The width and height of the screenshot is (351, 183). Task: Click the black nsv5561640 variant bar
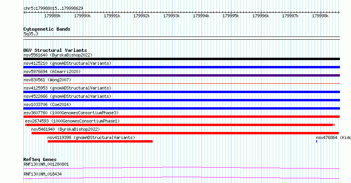[x=181, y=59]
